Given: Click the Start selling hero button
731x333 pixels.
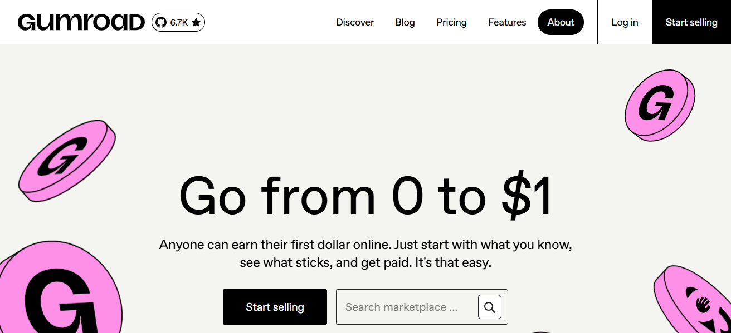Looking at the screenshot, I should [x=275, y=307].
